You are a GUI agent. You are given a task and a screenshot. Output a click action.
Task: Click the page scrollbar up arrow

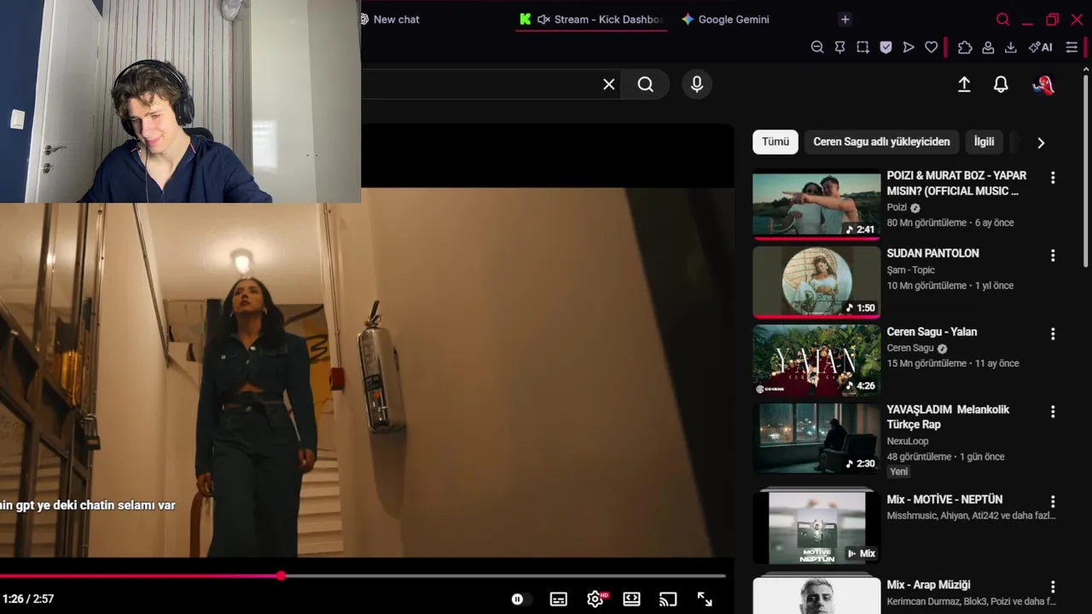tap(1087, 68)
